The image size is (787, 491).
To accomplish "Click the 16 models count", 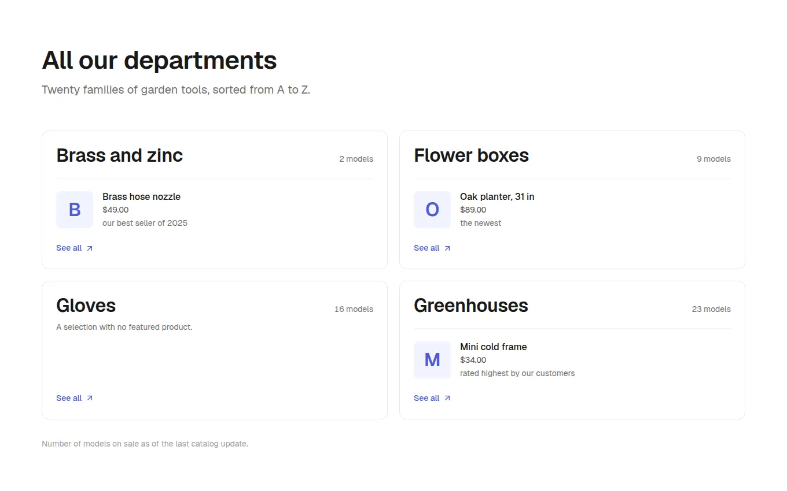I will coord(354,309).
